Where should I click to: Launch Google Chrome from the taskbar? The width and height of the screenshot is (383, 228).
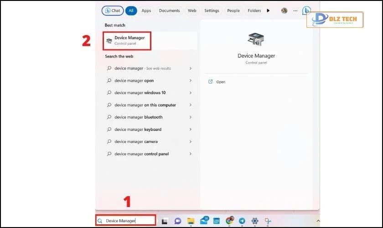click(x=229, y=221)
